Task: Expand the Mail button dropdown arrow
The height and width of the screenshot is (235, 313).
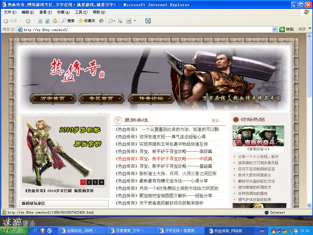Action: pyautogui.click(x=115, y=21)
